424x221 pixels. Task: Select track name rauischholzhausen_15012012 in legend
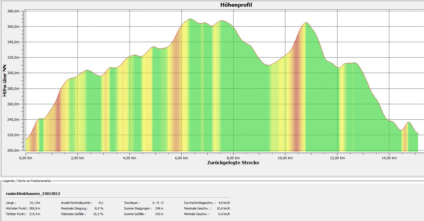33,194
